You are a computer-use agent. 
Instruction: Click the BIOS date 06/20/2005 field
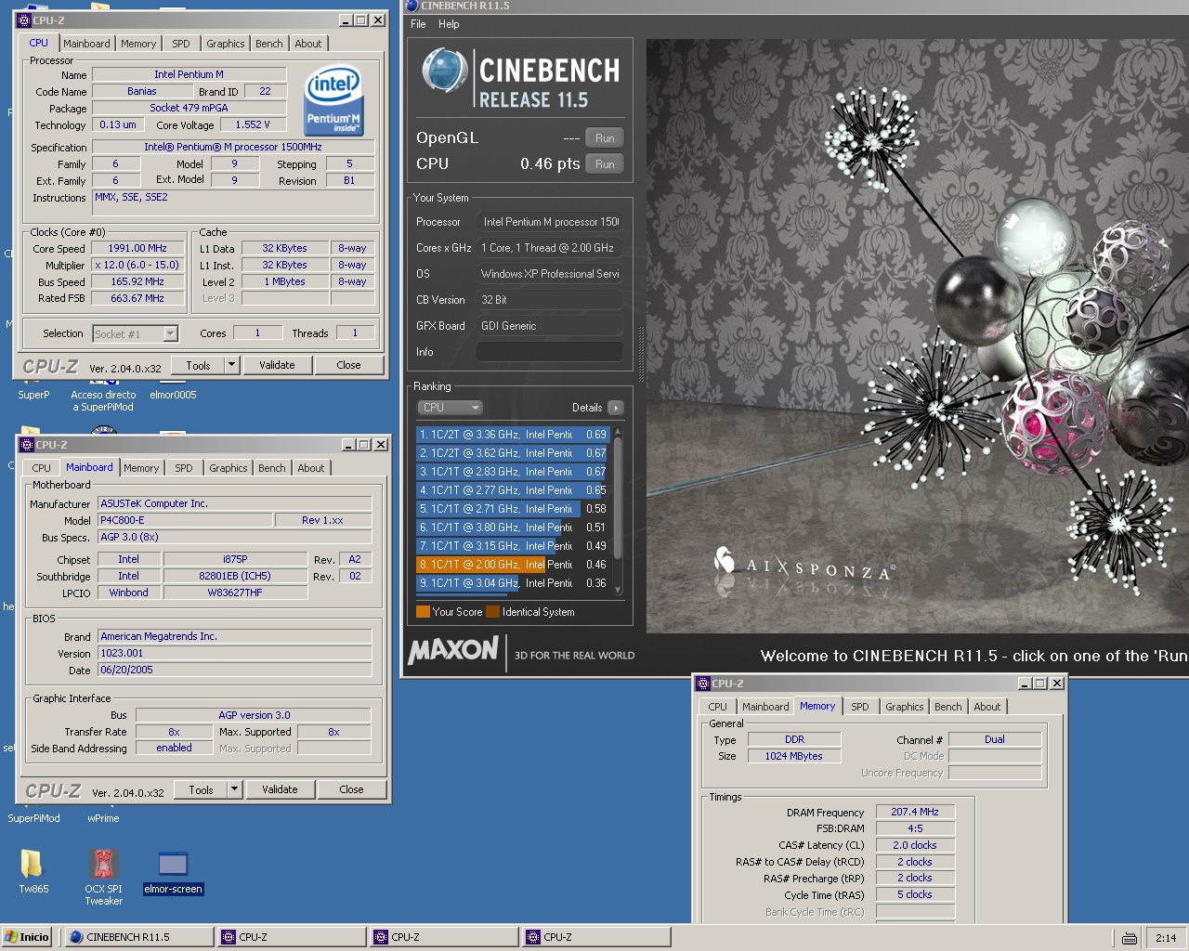234,671
